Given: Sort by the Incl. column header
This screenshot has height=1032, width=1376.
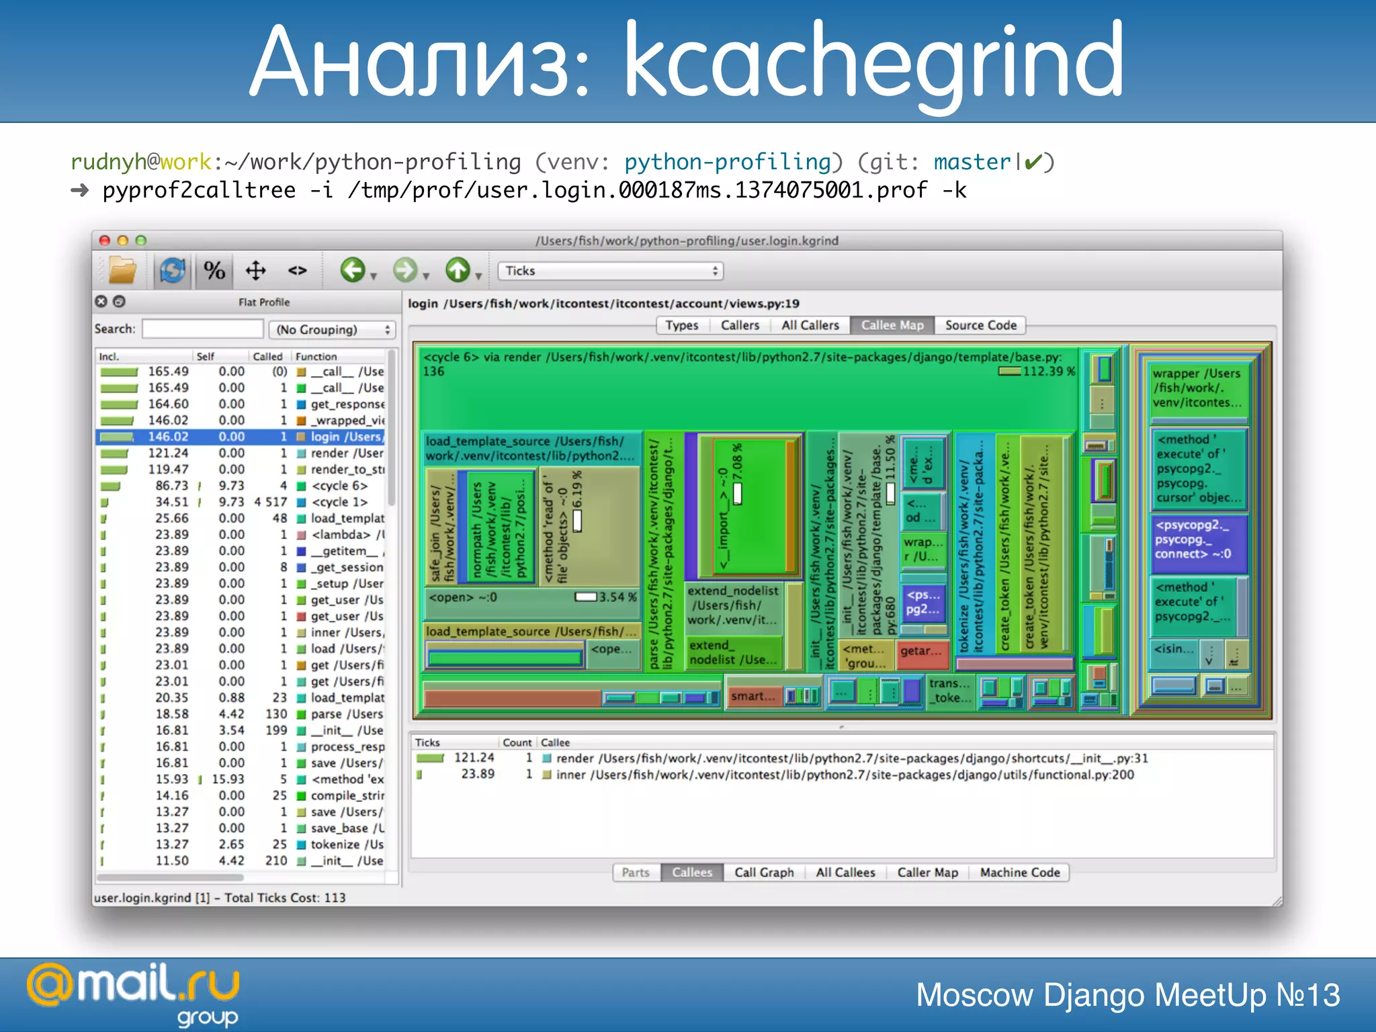Looking at the screenshot, I should click(x=144, y=356).
